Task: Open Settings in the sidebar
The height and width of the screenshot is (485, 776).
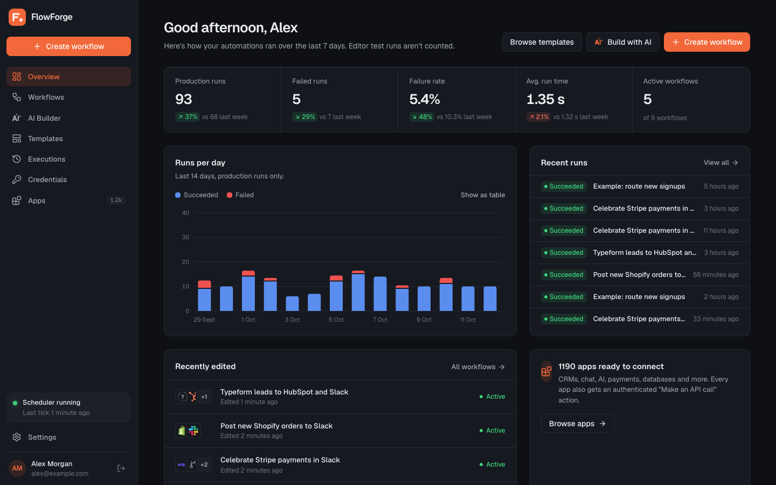Action: pos(68,437)
